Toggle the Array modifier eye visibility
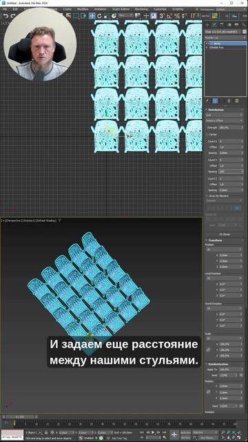Screen dimensions: 248x442 pyautogui.click(x=208, y=44)
